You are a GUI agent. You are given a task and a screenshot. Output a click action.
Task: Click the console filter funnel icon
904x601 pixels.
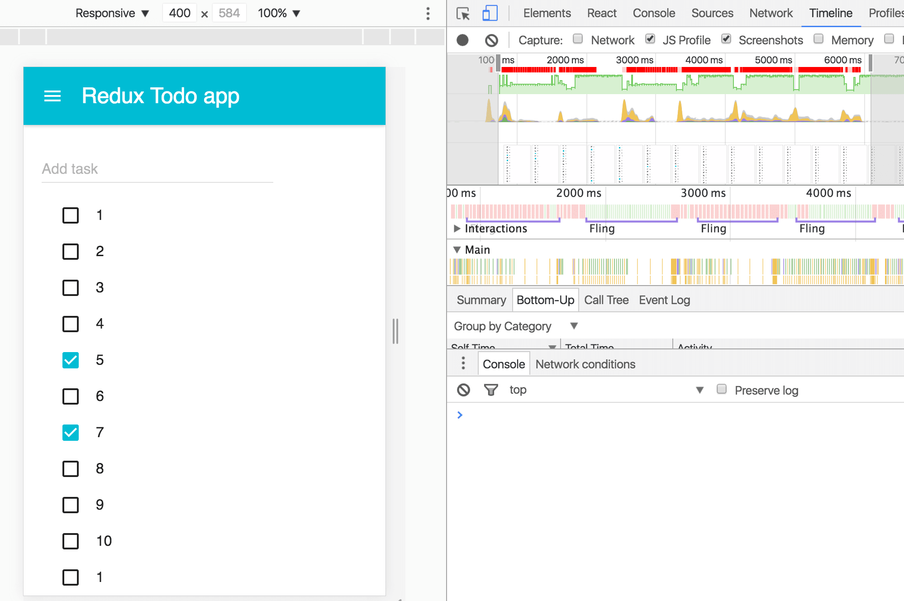tap(490, 390)
